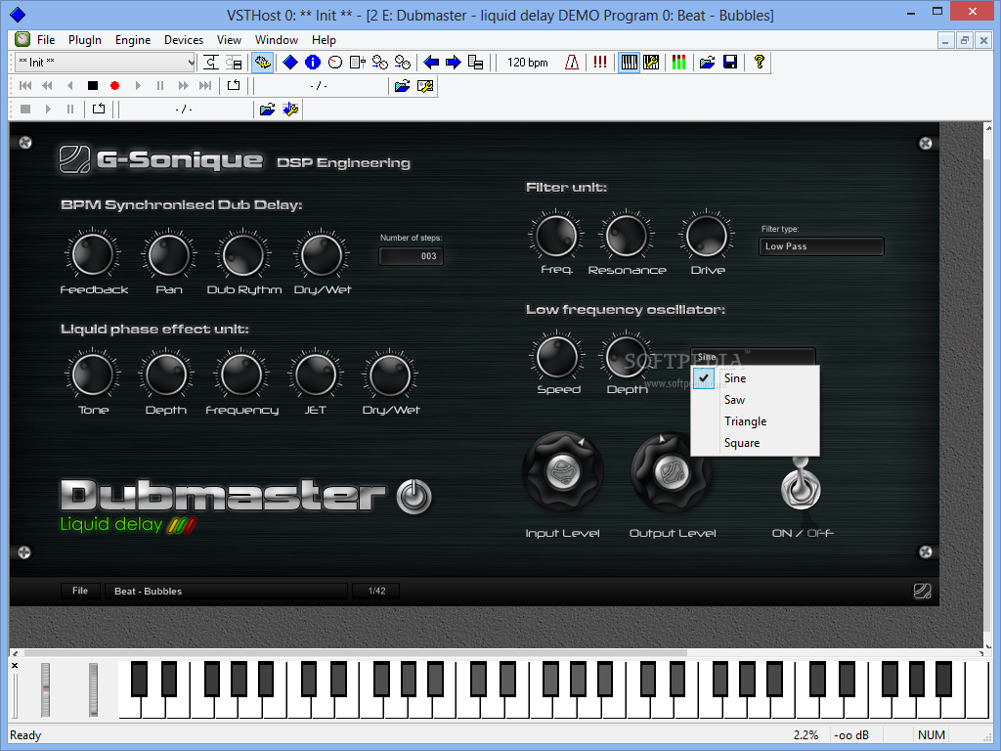Open keyboard bar configuration wrench icon

(651, 62)
